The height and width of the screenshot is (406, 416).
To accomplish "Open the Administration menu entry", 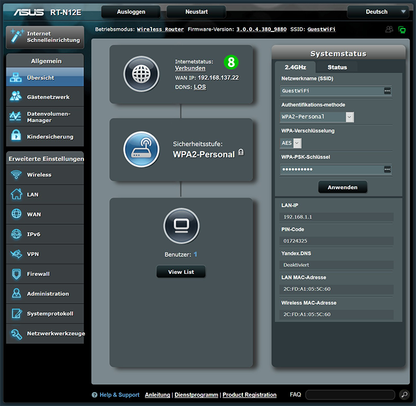I will [45, 294].
